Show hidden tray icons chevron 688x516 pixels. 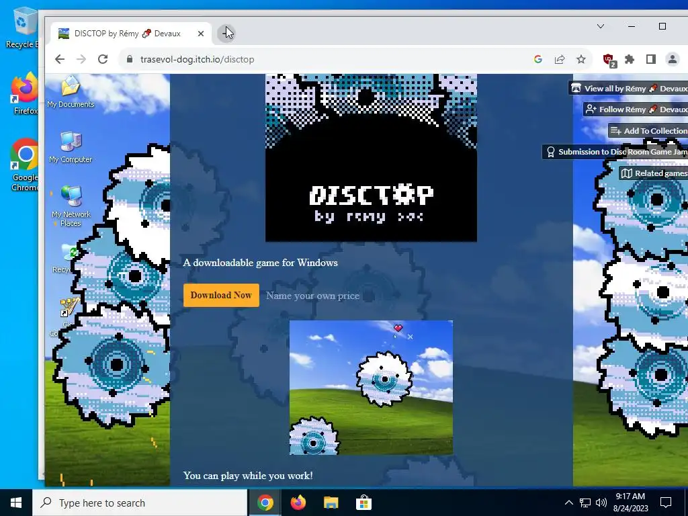[x=568, y=503]
